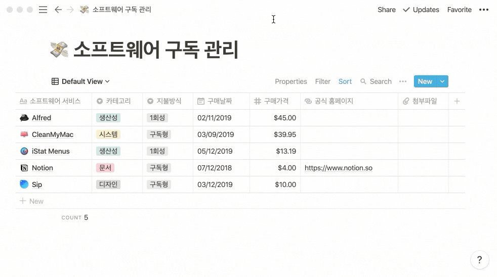Open the 구매가격 column header menu
Image resolution: width=497 pixels, height=277 pixels.
click(x=275, y=101)
